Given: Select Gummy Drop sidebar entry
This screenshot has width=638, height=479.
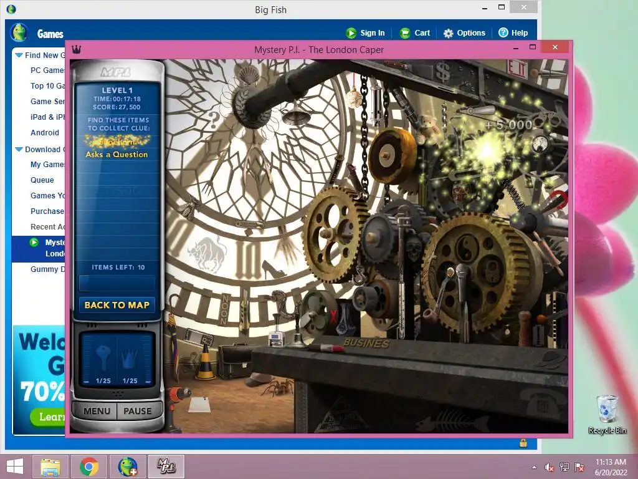Looking at the screenshot, I should point(47,269).
